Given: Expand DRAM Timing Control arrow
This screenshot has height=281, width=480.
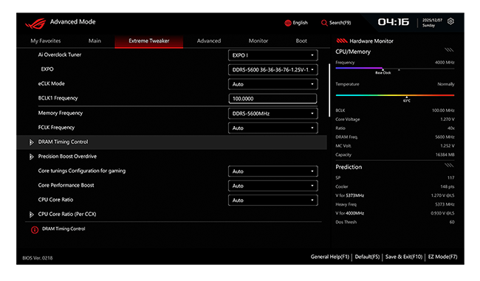Looking at the screenshot, I should (x=31, y=142).
